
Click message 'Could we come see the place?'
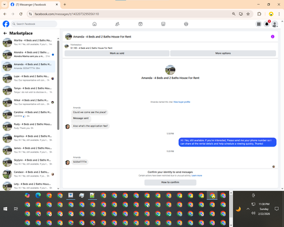coord(90,112)
